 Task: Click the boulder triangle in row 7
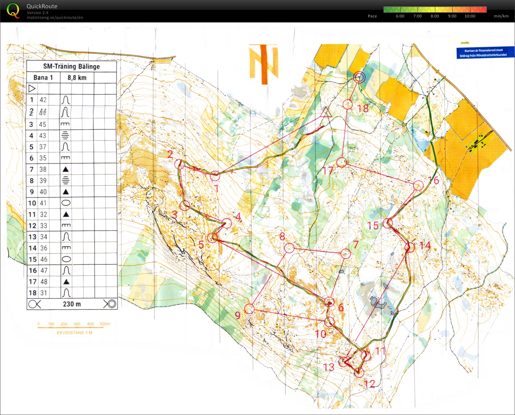(x=65, y=169)
